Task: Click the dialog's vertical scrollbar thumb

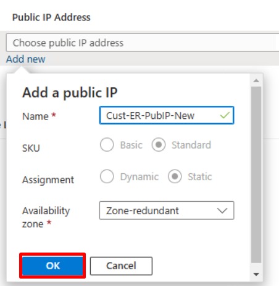Action: tap(256, 175)
